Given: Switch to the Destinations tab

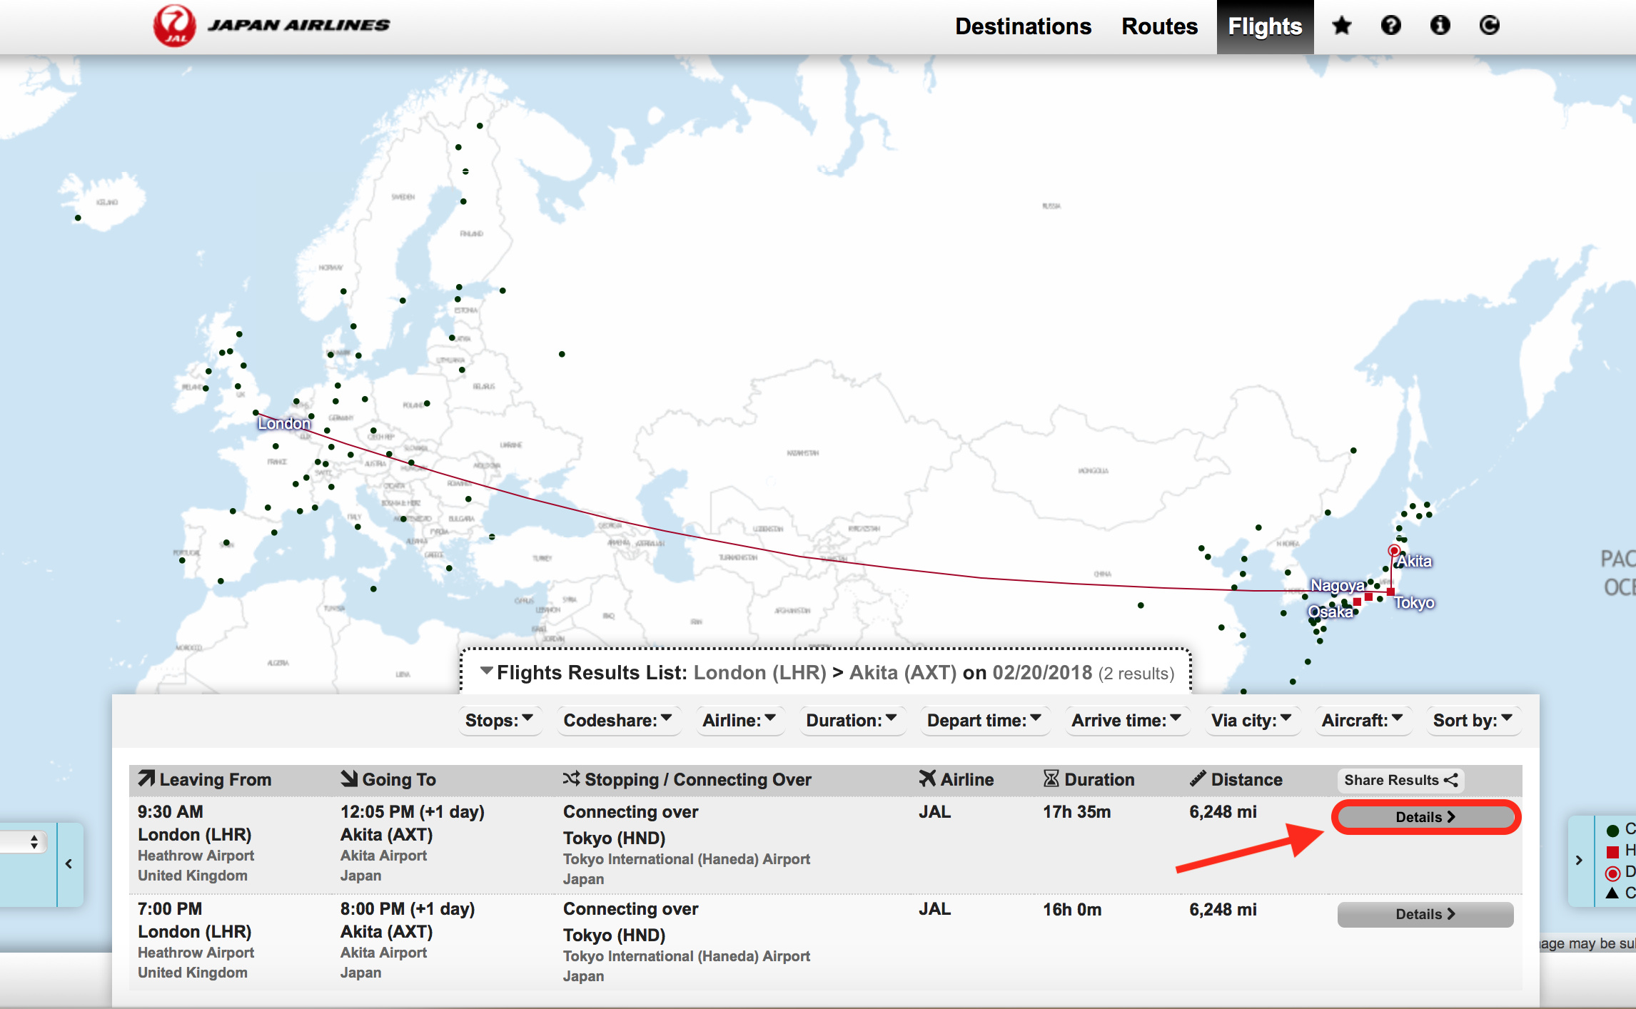Looking at the screenshot, I should (1023, 26).
